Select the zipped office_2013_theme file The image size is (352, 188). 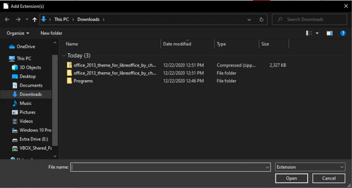[x=114, y=65]
